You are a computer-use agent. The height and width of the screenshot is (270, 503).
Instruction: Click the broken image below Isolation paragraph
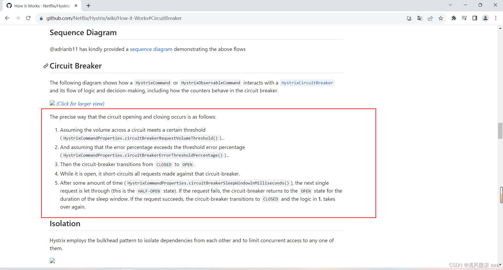click(x=52, y=261)
